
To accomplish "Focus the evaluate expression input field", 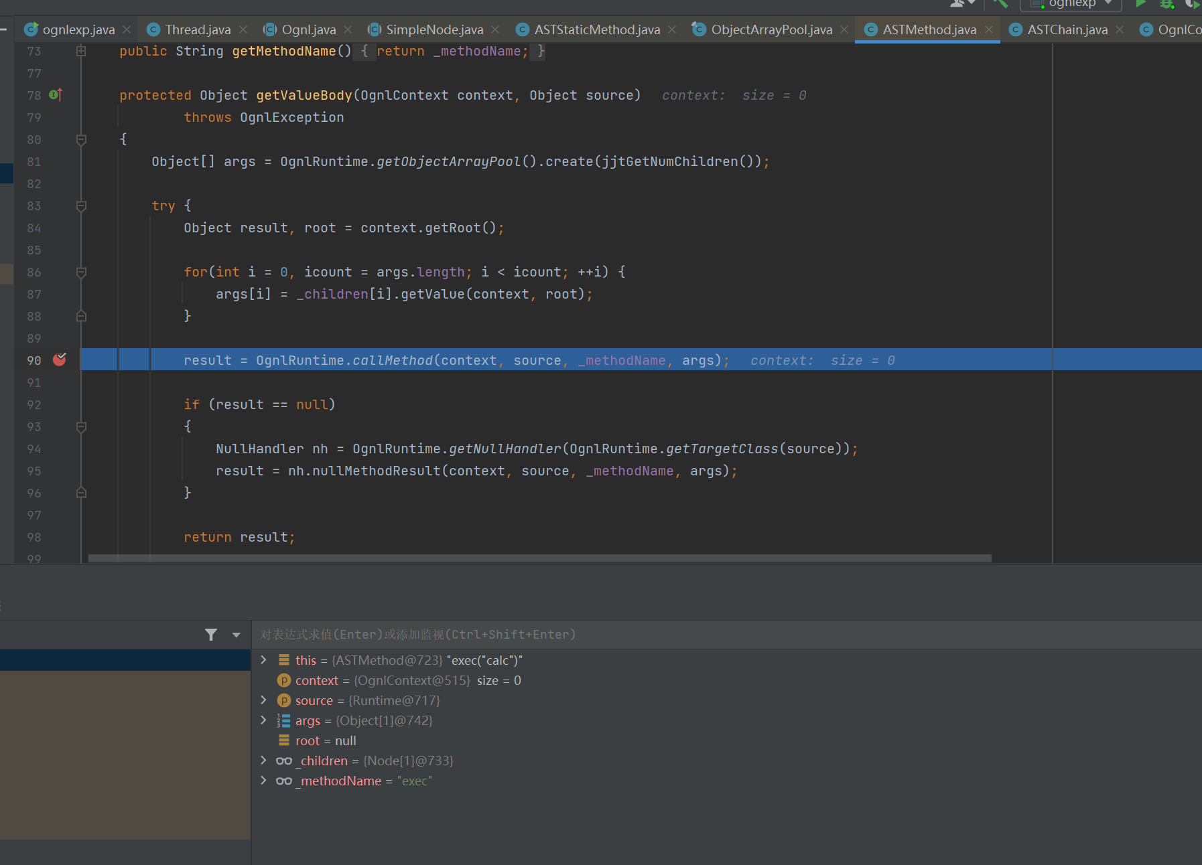I will coord(726,635).
